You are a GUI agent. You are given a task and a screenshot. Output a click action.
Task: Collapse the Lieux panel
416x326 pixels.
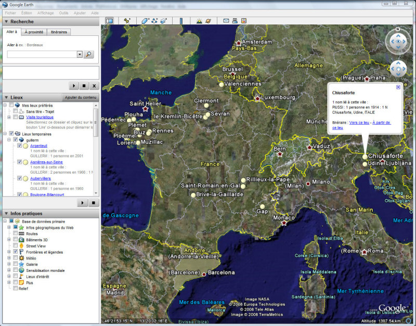tap(6, 97)
